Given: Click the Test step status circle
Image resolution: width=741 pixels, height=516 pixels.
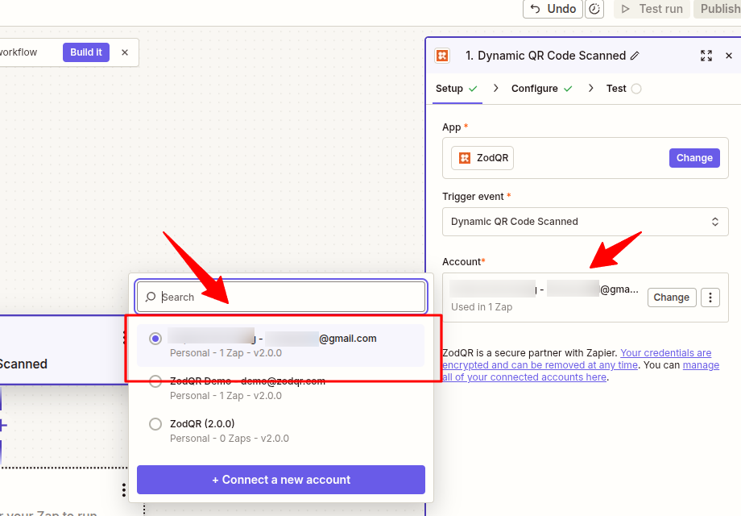Looking at the screenshot, I should coord(636,89).
